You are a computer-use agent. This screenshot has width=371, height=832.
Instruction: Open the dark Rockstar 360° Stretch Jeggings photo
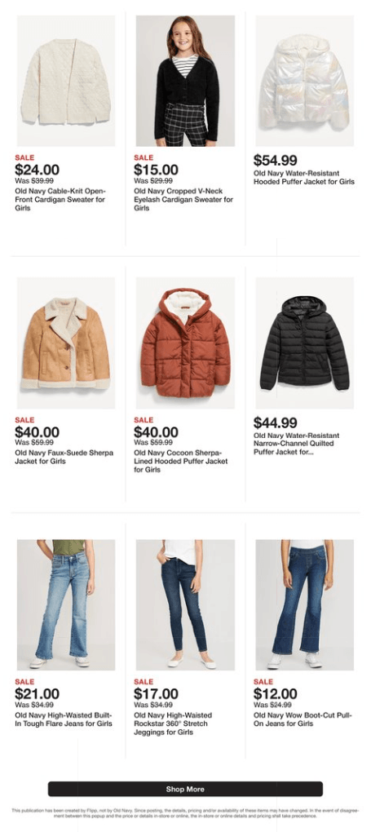pyautogui.click(x=185, y=605)
